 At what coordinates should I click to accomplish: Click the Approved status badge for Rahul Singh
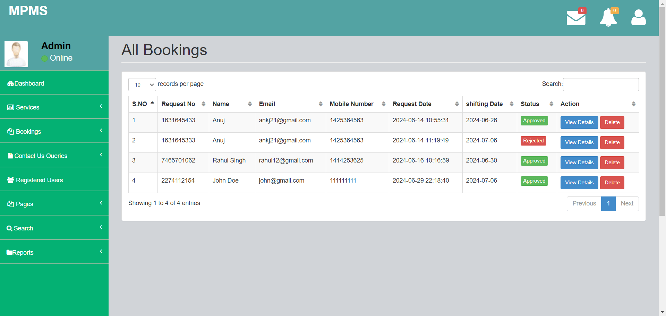coord(534,161)
